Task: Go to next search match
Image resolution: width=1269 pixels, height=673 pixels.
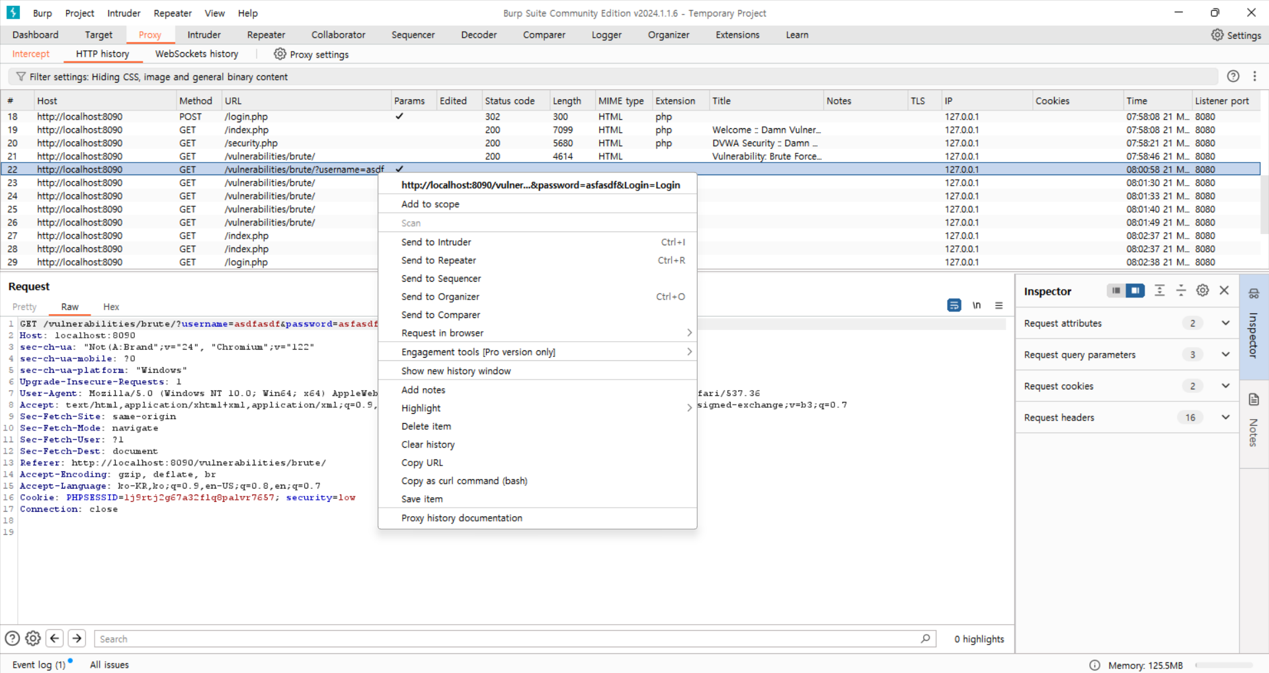Action: coord(77,639)
